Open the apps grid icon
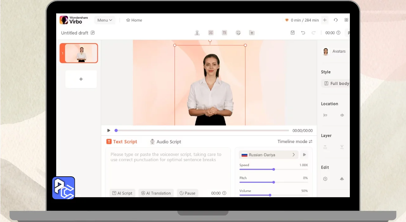The height and width of the screenshot is (222, 406). coord(346,20)
